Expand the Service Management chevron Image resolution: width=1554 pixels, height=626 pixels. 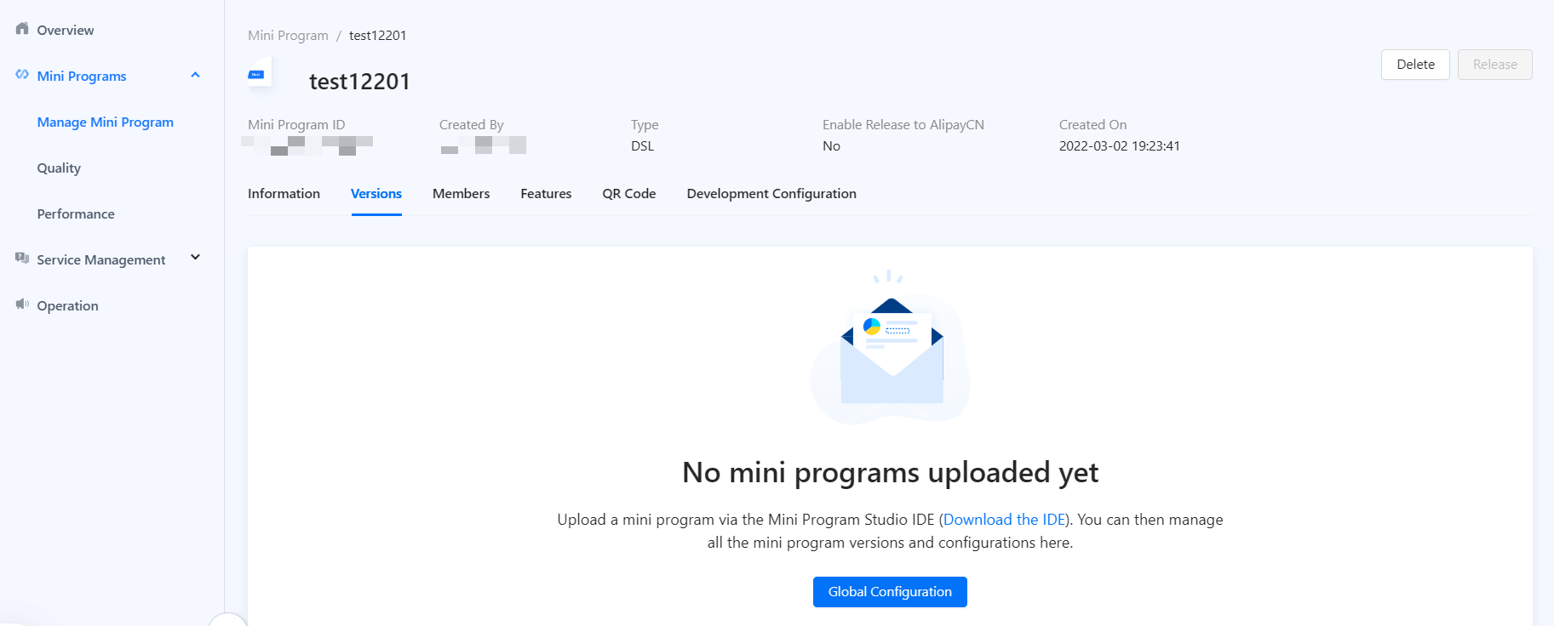pos(195,258)
